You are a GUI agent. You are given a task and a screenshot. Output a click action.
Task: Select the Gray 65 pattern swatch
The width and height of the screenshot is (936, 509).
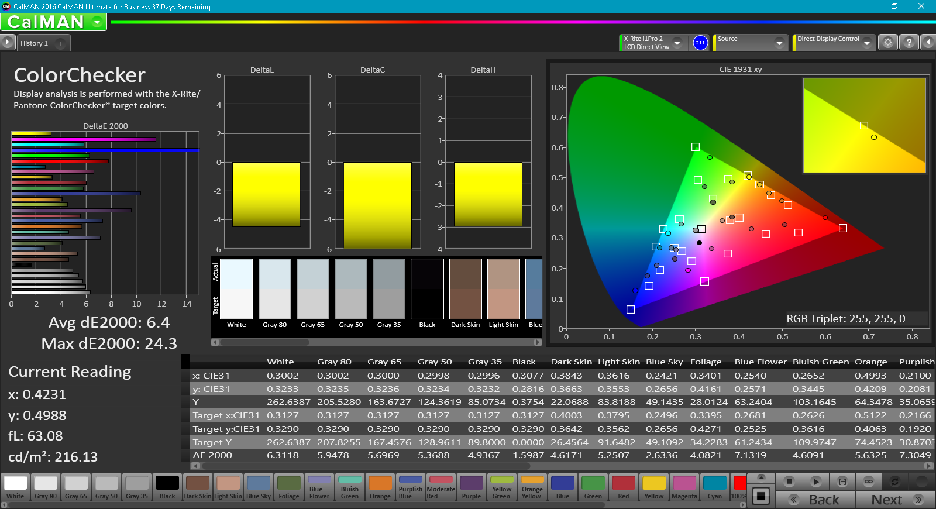76,487
